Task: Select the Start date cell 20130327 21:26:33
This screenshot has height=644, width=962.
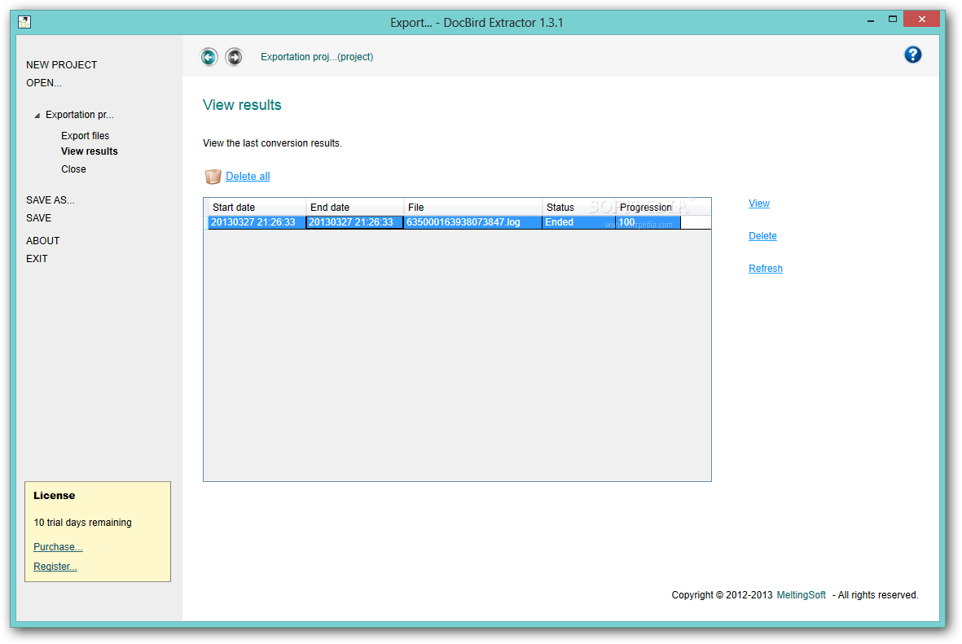Action: click(257, 222)
